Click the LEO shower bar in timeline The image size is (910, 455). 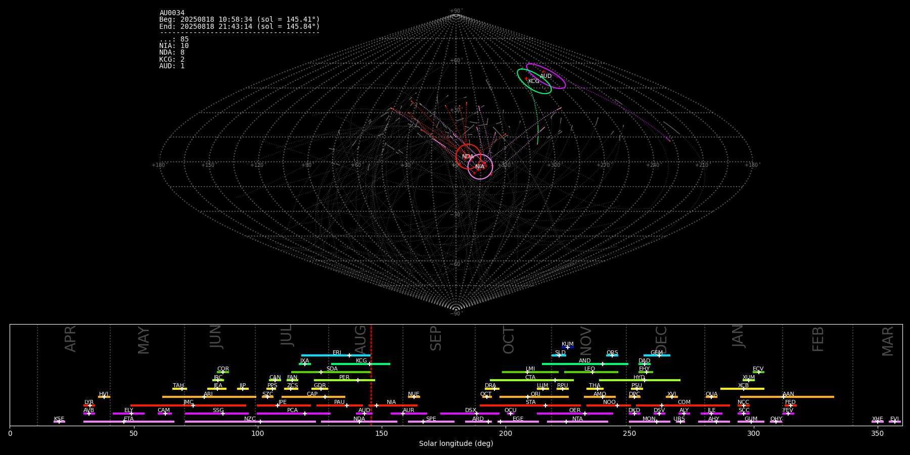click(591, 372)
